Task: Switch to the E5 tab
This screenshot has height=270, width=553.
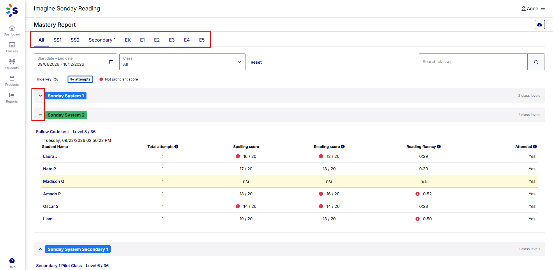Action: point(202,40)
